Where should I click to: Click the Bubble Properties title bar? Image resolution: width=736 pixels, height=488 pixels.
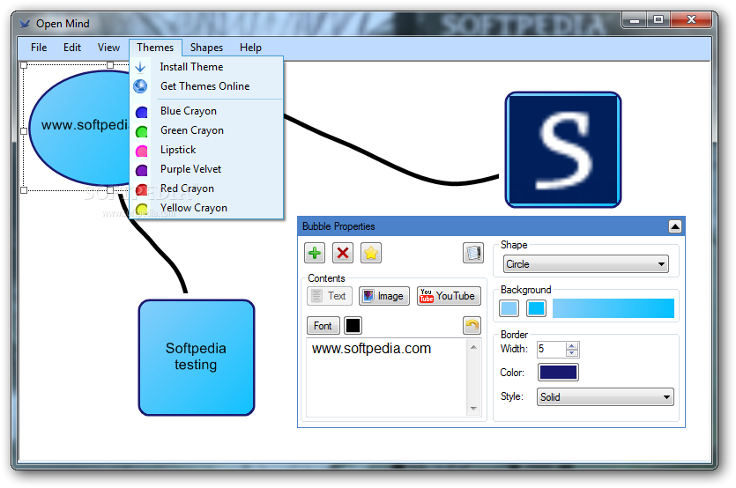[484, 226]
